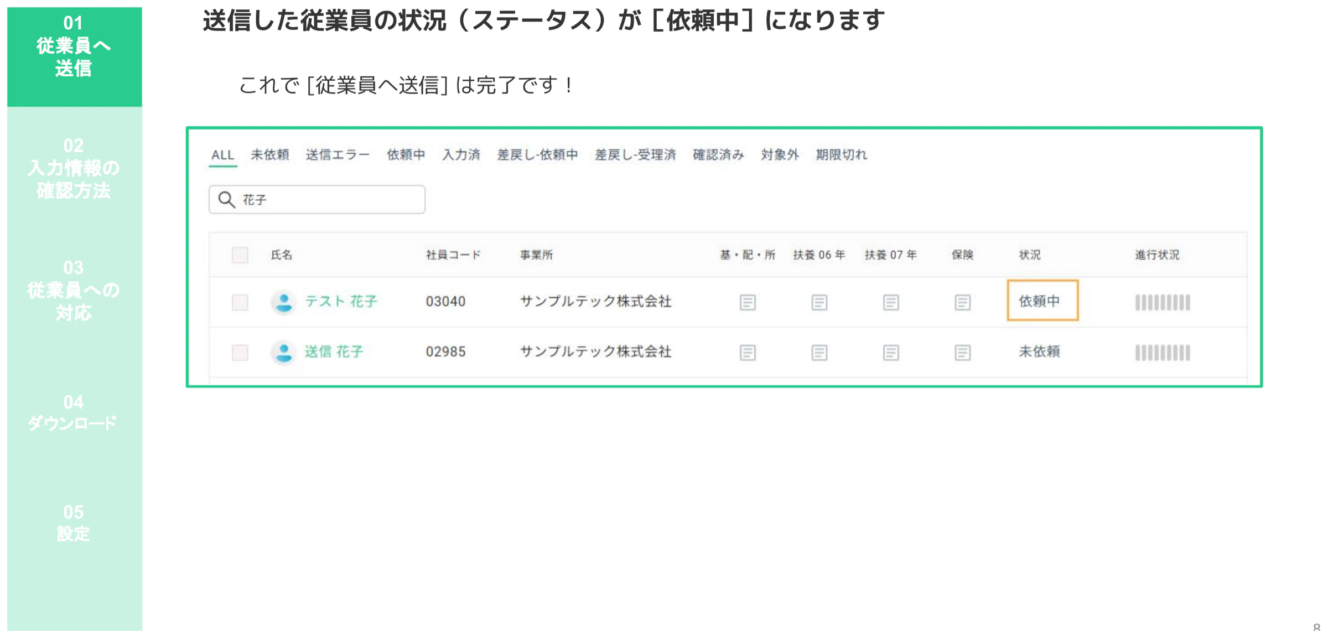The width and height of the screenshot is (1328, 638).
Task: Open 扶養 07 年 document icon for 送信 花子
Action: (891, 352)
